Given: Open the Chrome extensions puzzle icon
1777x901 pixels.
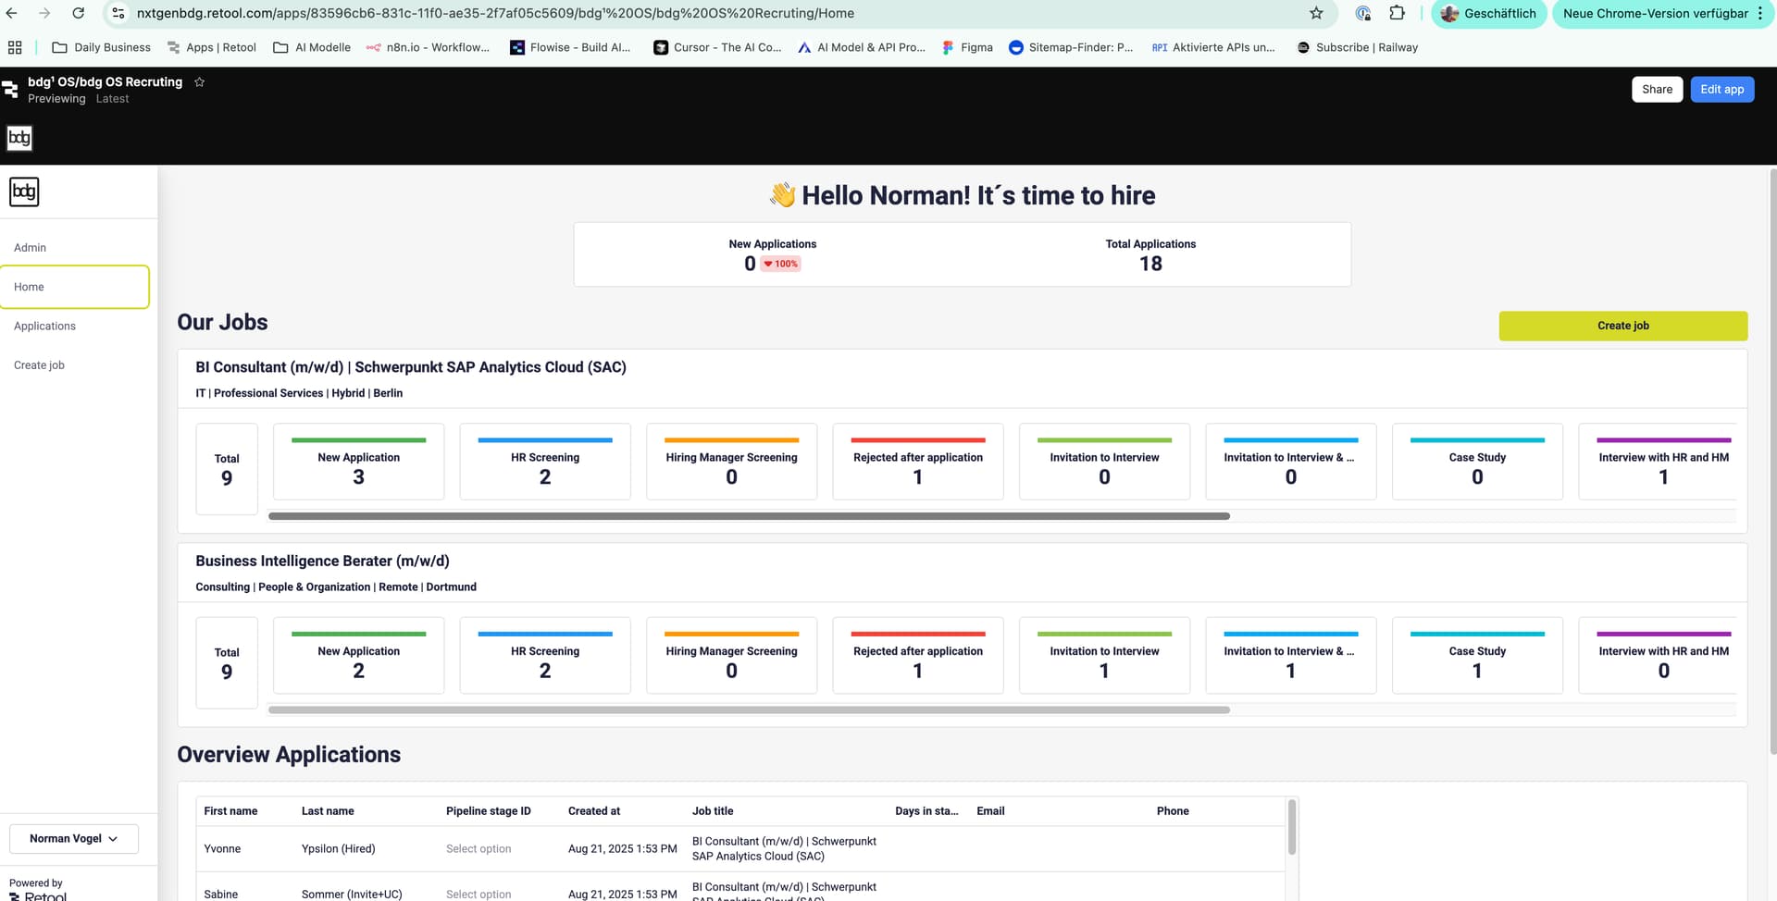Looking at the screenshot, I should (1397, 13).
